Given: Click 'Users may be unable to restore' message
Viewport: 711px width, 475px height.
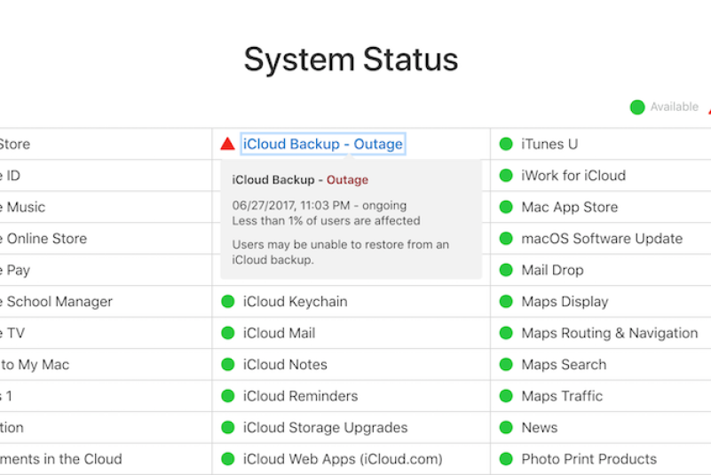Looking at the screenshot, I should [341, 252].
